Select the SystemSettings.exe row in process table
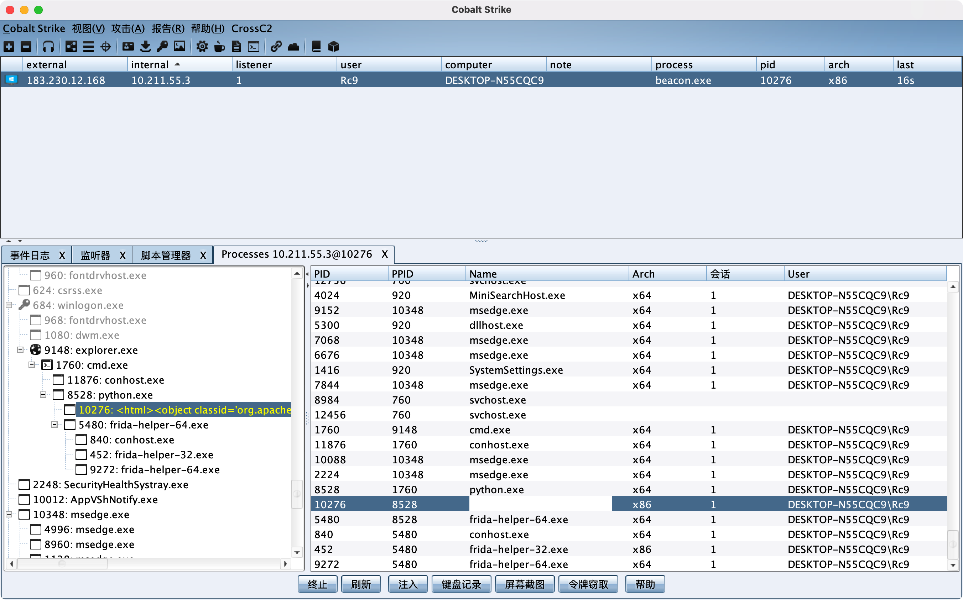The image size is (963, 600). [629, 370]
